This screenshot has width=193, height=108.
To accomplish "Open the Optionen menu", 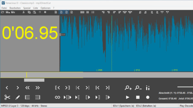I will tap(46, 8).
